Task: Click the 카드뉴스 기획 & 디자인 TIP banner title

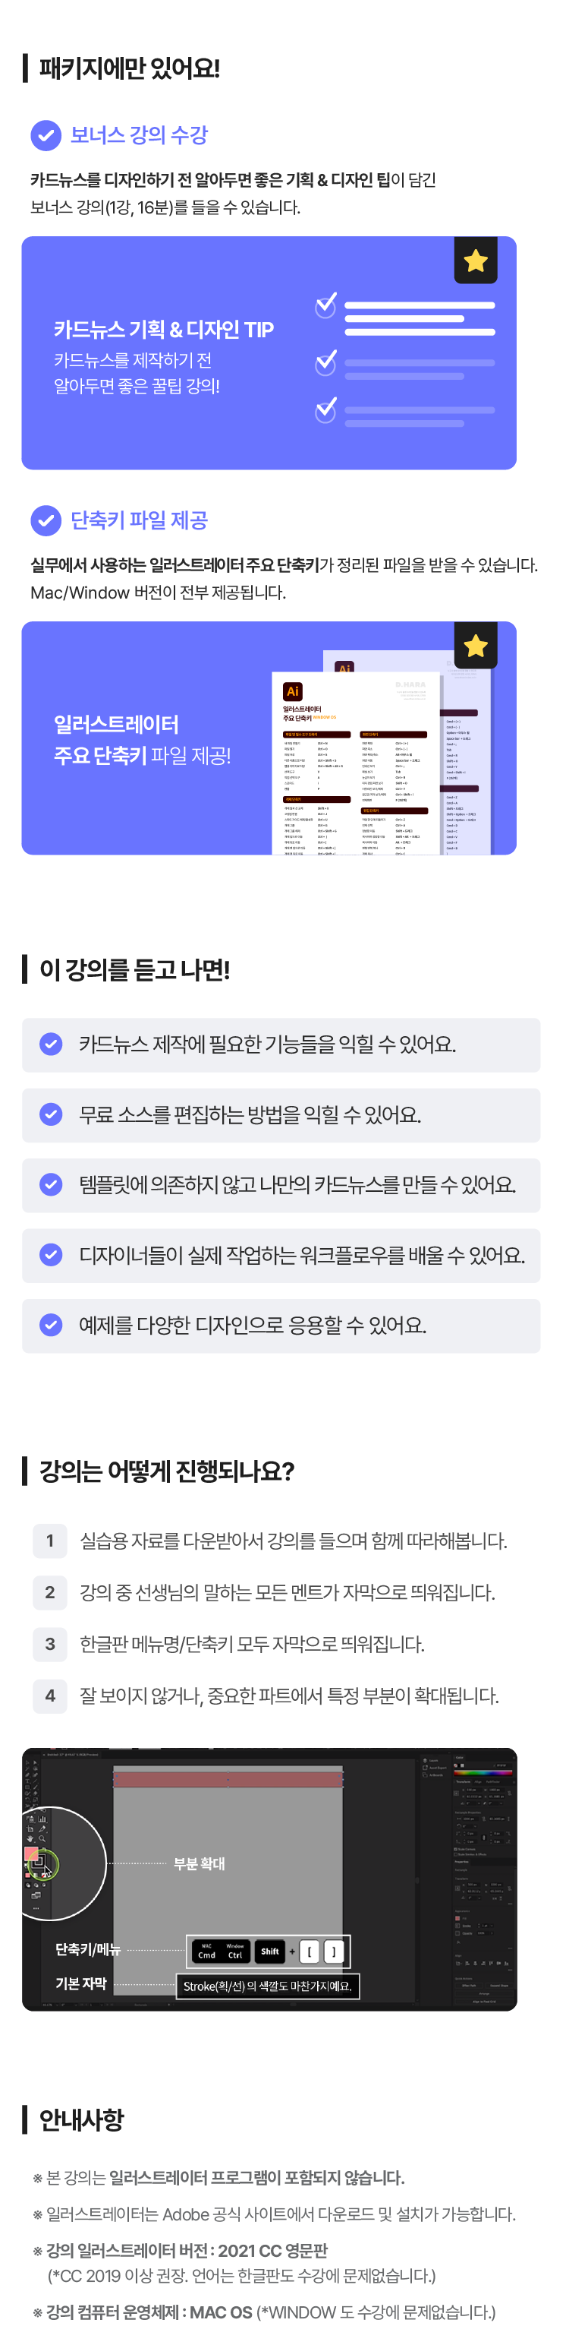Action: coord(164,330)
